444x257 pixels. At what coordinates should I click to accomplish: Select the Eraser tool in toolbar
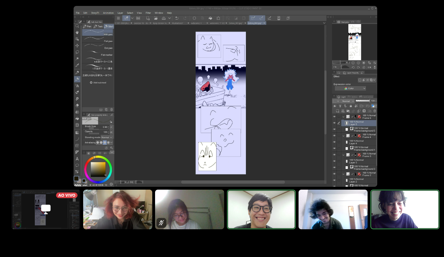pyautogui.click(x=77, y=105)
